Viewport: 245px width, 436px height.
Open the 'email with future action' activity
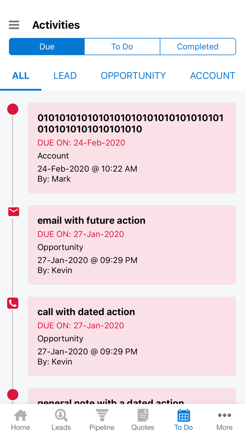[x=132, y=245]
